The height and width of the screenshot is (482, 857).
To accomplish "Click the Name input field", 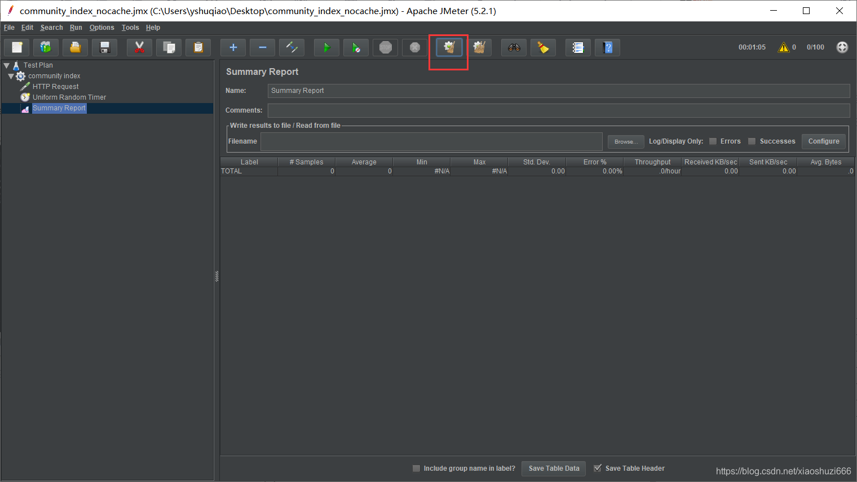I will pos(559,91).
